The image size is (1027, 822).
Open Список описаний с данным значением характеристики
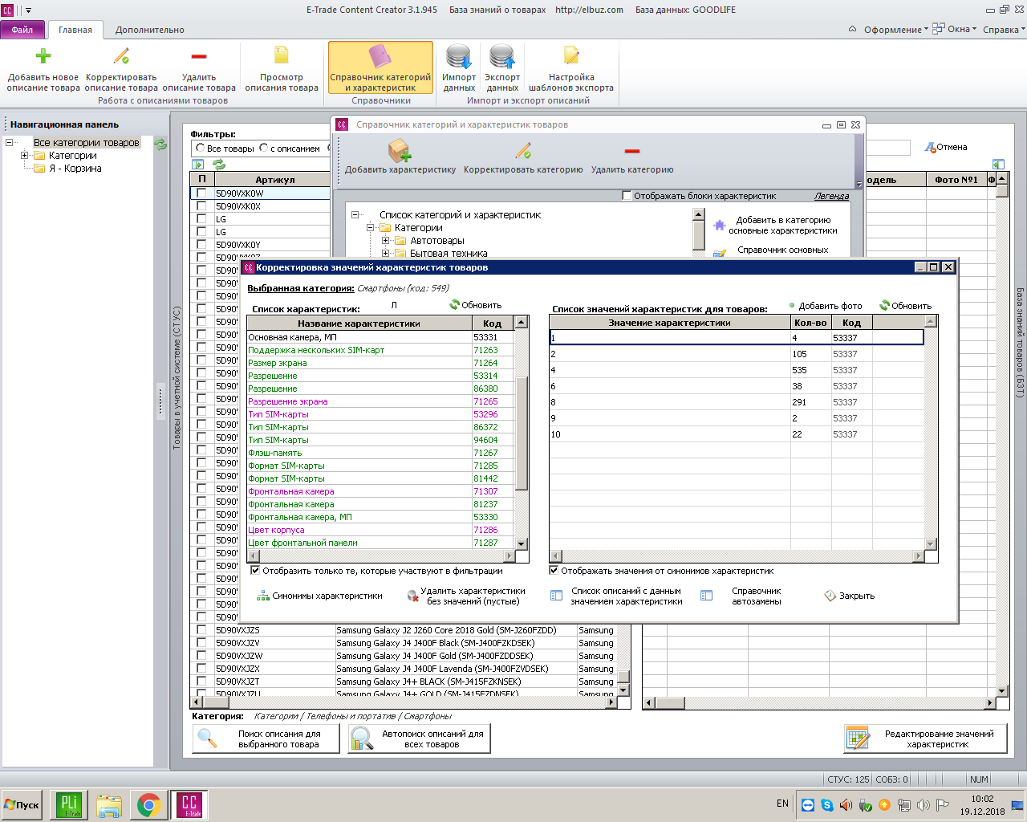616,596
